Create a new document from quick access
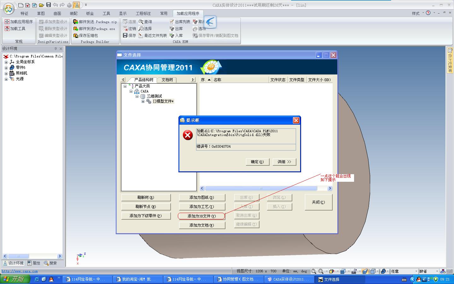The image size is (454, 284). tap(21, 5)
